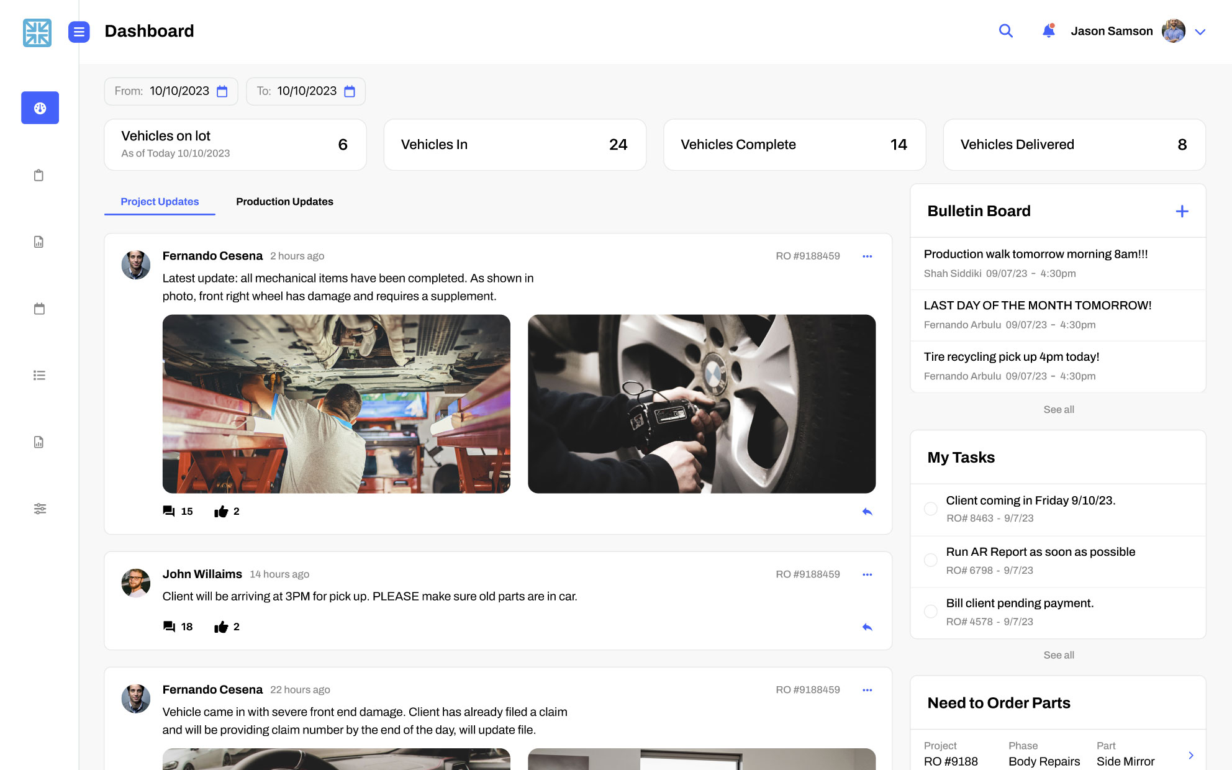Open the notifications bell
Screen dimensions: 1232x770
1048,31
